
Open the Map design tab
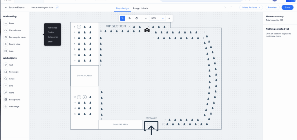point(122,8)
